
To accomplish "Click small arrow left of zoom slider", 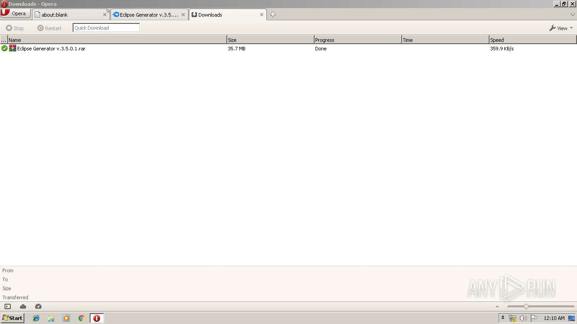I will pos(497,306).
